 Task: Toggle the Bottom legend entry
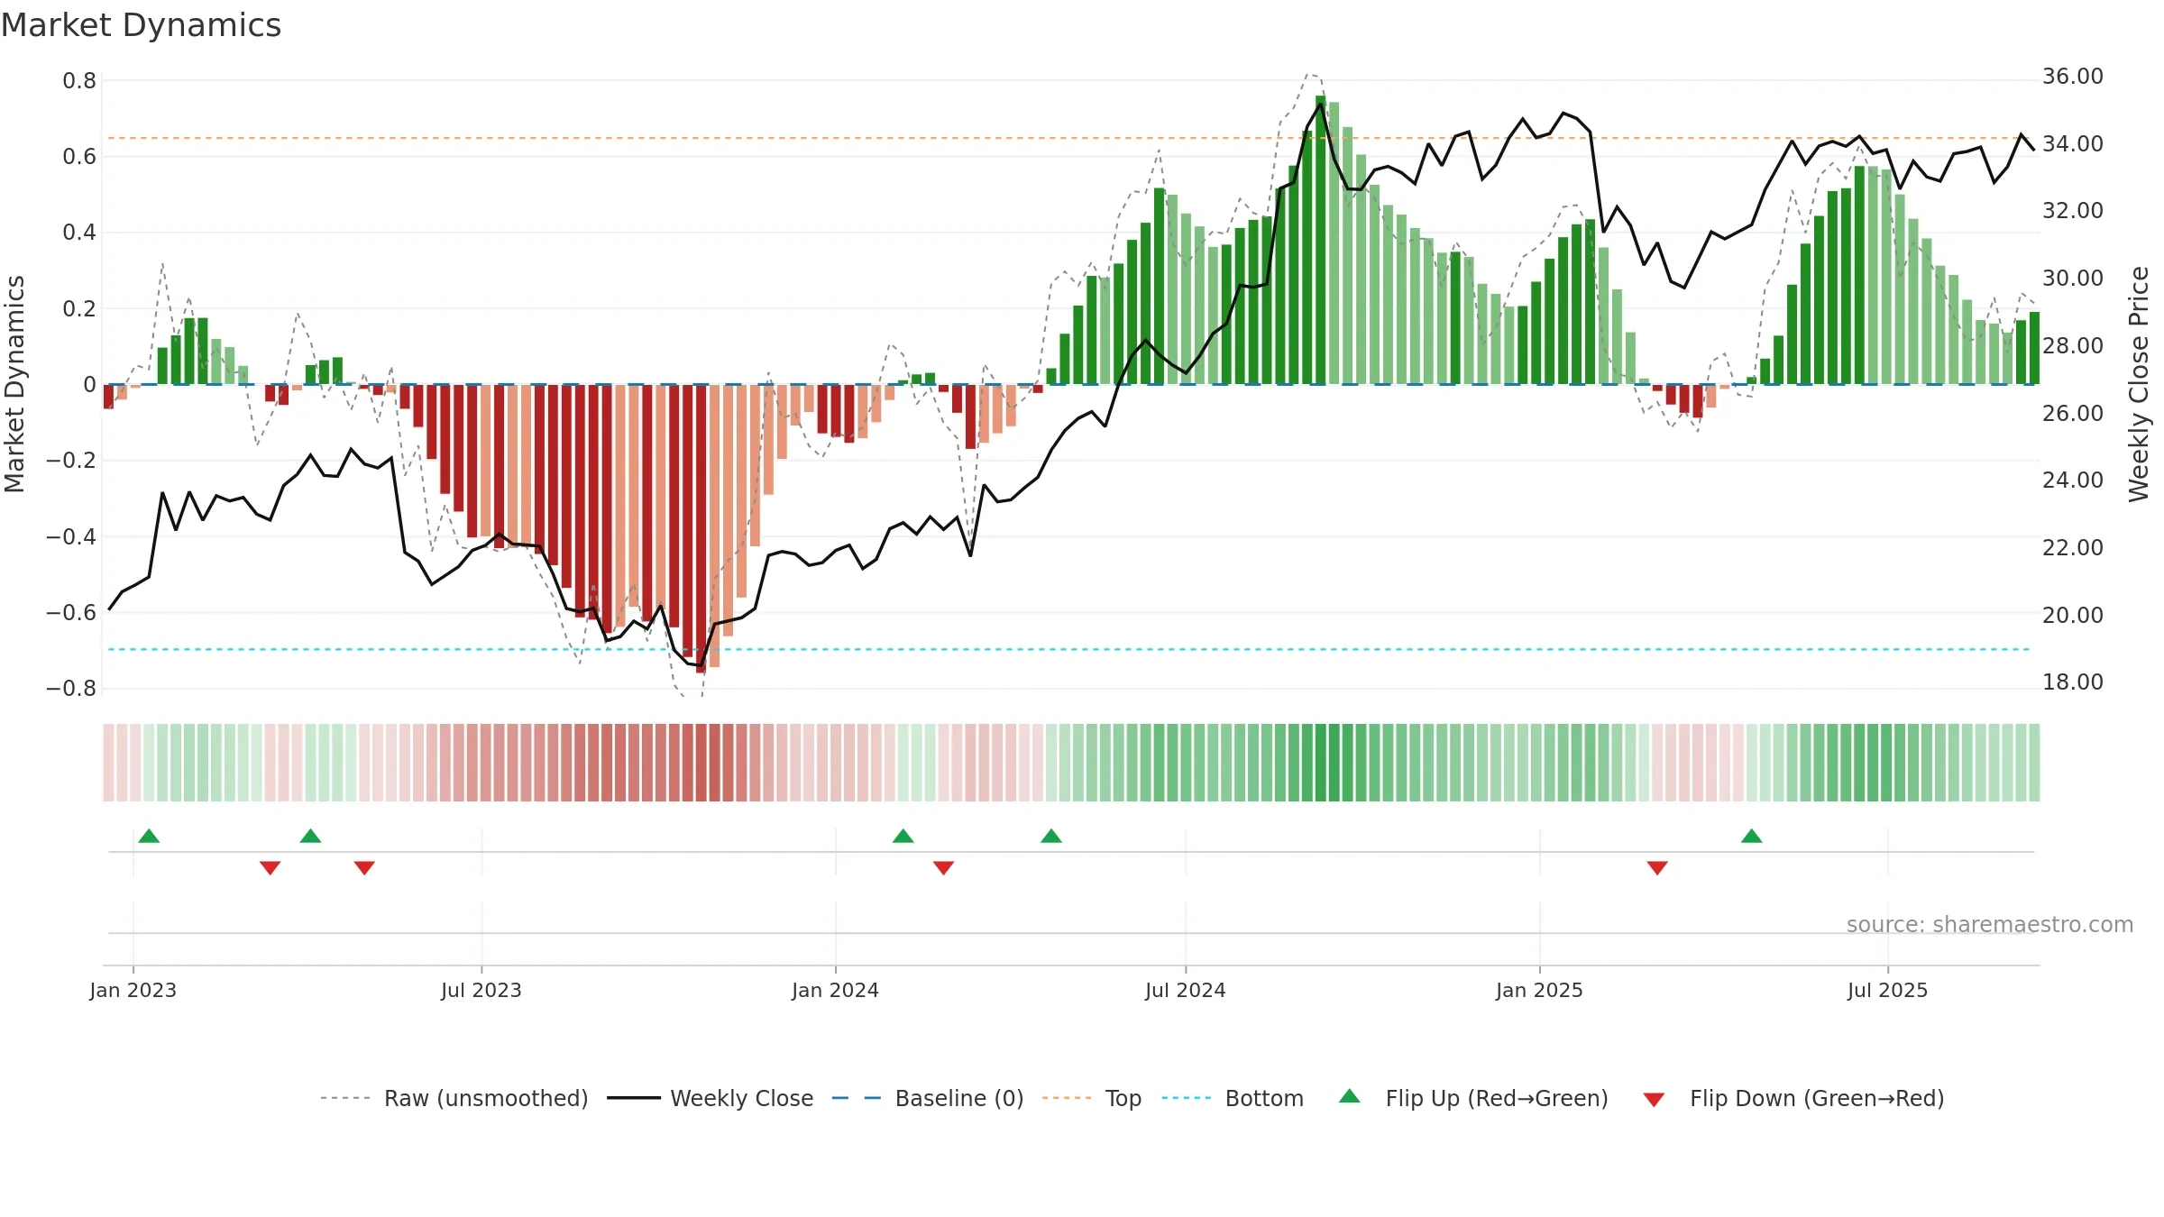coord(1233,1098)
